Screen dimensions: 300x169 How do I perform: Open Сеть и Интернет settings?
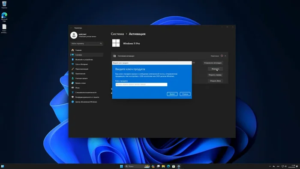click(x=87, y=64)
